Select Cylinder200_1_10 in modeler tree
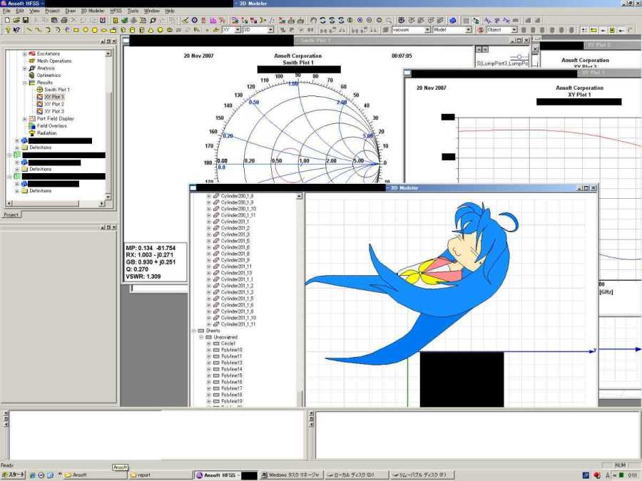 point(238,209)
